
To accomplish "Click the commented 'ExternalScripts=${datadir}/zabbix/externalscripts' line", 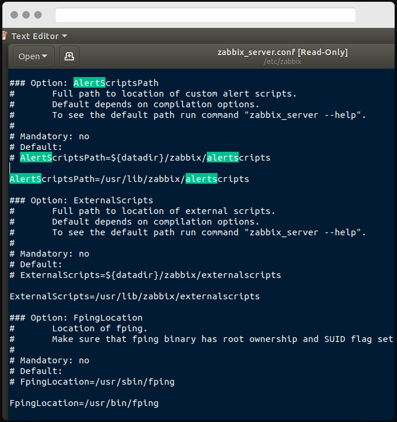I will pos(145,275).
